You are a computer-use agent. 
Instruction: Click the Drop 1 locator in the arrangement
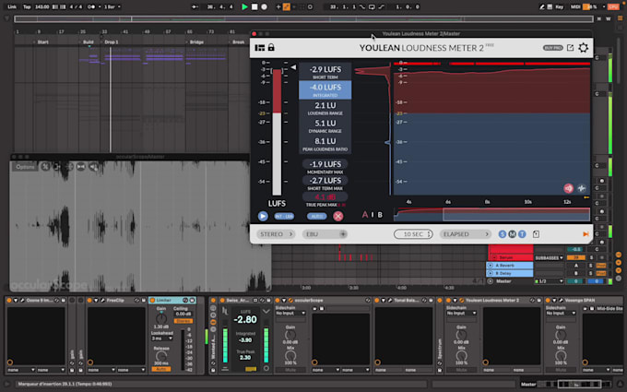coord(111,42)
